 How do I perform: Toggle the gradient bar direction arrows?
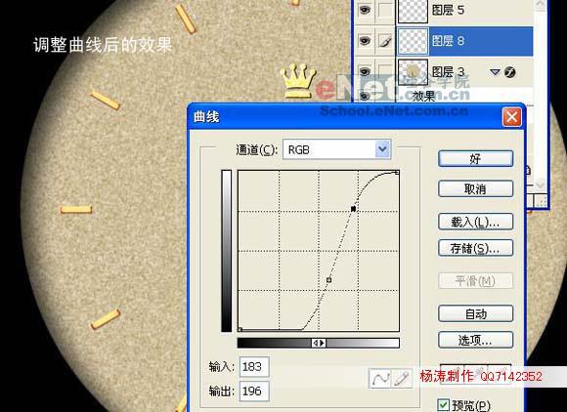point(319,343)
